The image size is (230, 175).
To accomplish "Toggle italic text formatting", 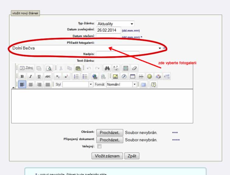I will coord(30,76).
